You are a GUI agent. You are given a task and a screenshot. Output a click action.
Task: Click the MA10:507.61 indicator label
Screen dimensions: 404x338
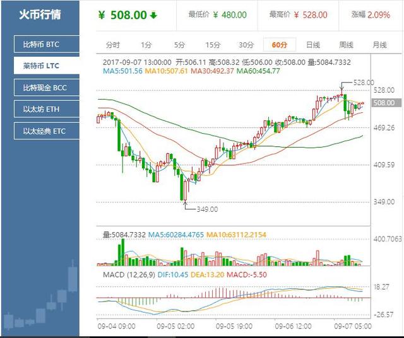coord(167,71)
